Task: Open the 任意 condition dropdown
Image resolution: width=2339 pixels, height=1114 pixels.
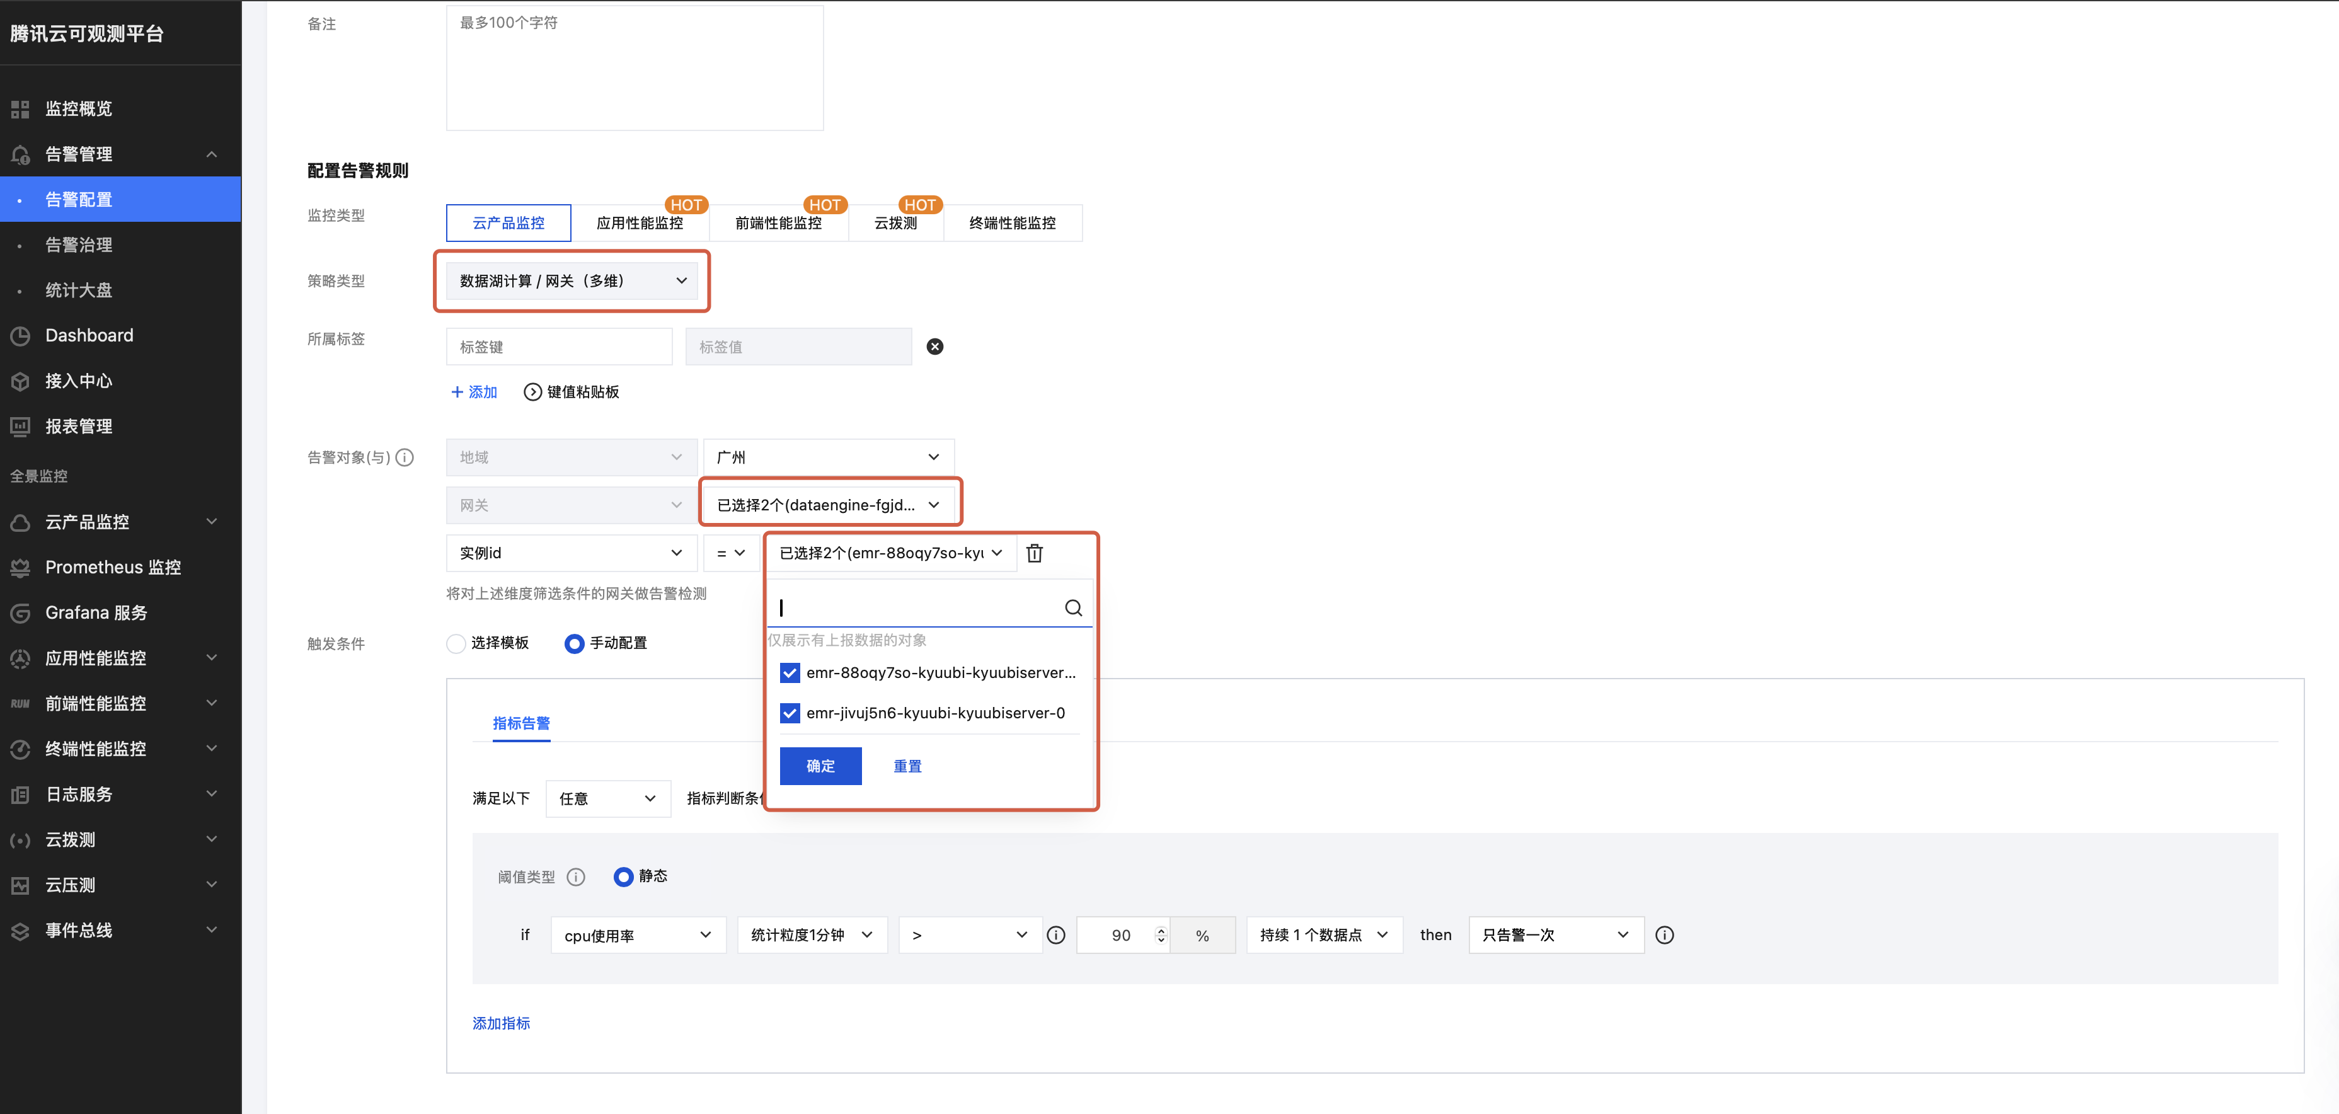Action: (x=608, y=799)
